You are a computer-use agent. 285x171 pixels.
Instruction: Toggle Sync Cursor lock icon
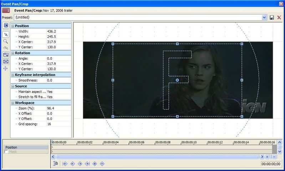click(55, 164)
